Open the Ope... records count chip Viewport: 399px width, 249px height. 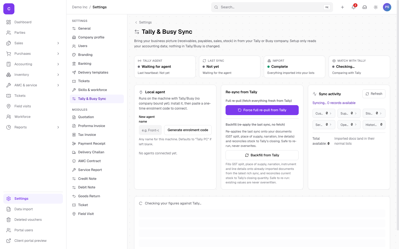pos(349,125)
